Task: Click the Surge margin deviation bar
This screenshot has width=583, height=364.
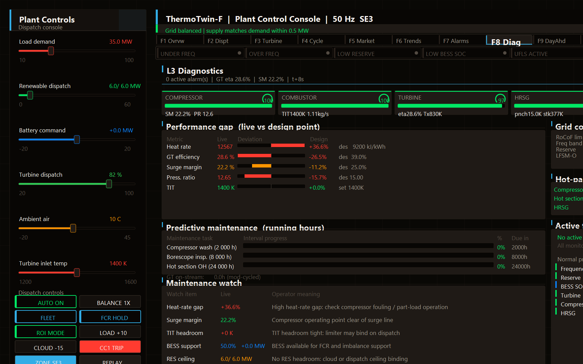Action: pyautogui.click(x=271, y=166)
